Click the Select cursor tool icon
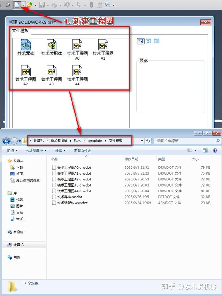Image resolution: width=222 pixels, height=296 pixels. (x=79, y=5)
